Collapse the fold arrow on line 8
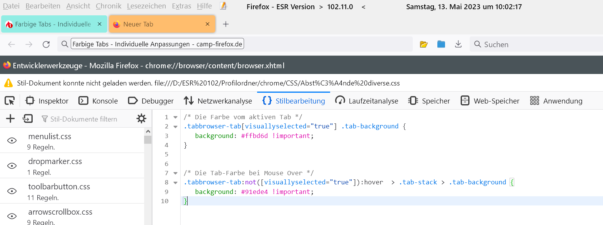The width and height of the screenshot is (603, 225). pos(176,182)
